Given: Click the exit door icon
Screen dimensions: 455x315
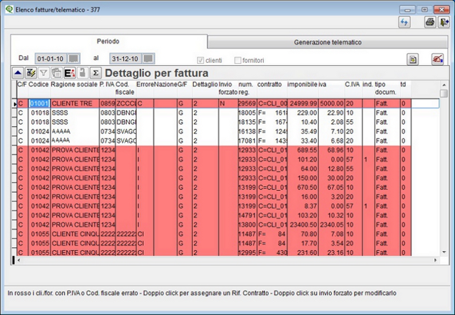Looking at the screenshot, I should pyautogui.click(x=444, y=22).
